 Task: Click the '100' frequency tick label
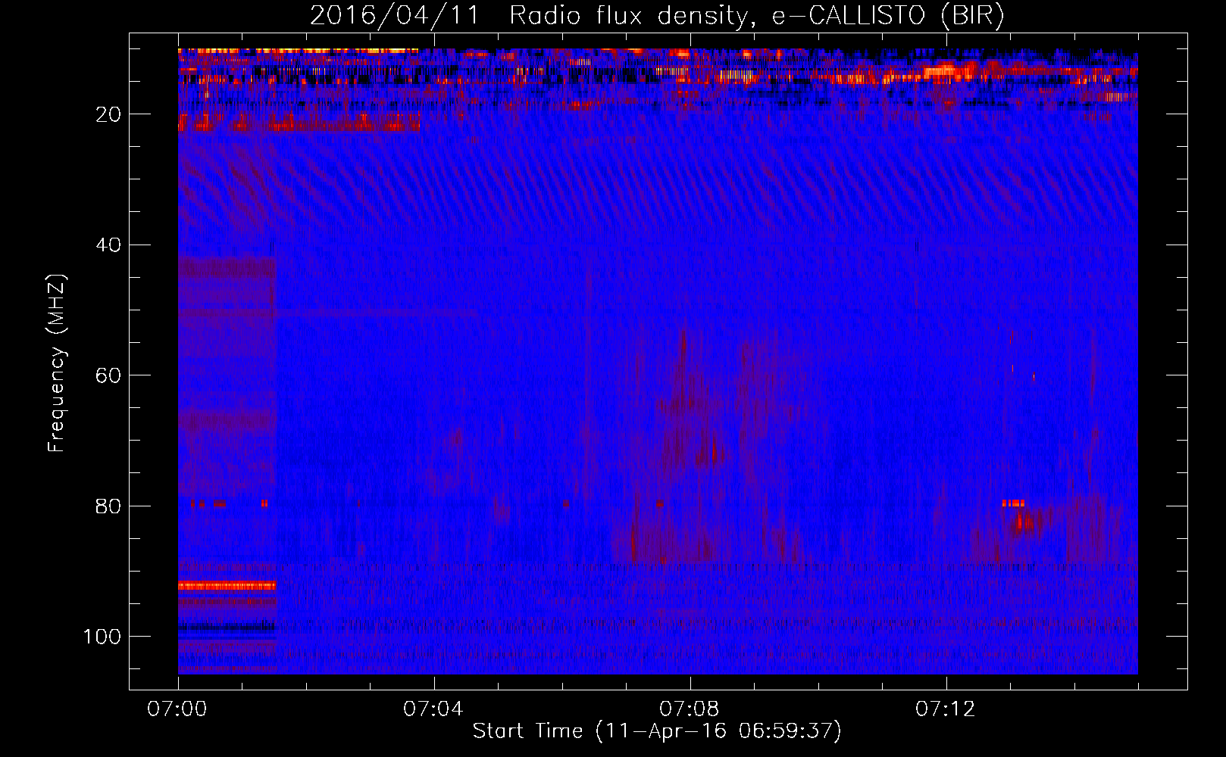(x=102, y=637)
